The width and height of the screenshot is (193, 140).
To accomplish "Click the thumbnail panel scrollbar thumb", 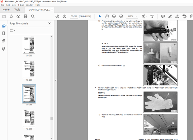I will point(52,118).
